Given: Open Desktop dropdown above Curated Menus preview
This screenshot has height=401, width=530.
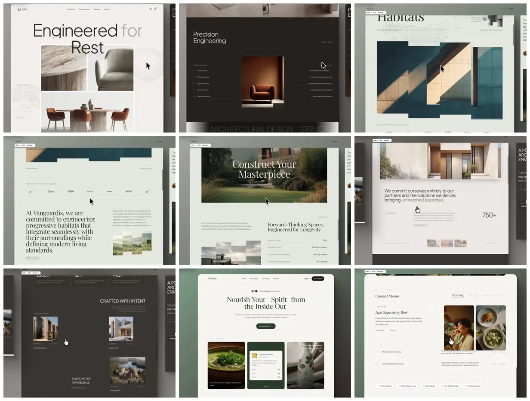Looking at the screenshot, I should [381, 271].
